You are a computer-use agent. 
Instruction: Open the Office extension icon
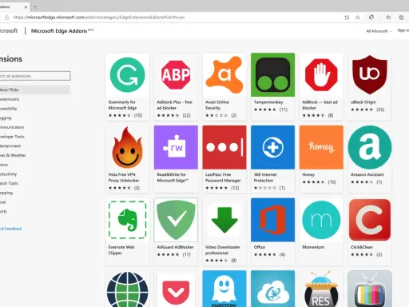pos(272,220)
